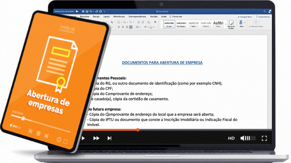
Task: Expand the Ditar dropdown arrow
Action: click(x=245, y=22)
